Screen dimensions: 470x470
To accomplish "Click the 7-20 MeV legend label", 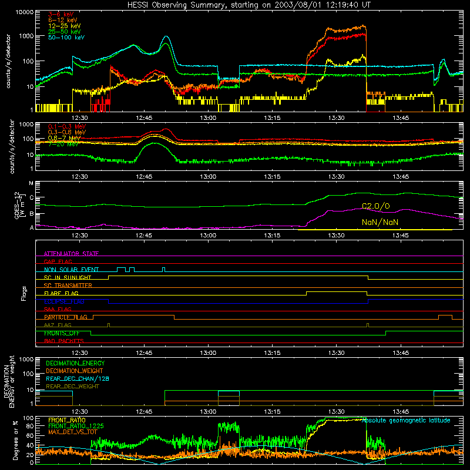I will coord(63,144).
